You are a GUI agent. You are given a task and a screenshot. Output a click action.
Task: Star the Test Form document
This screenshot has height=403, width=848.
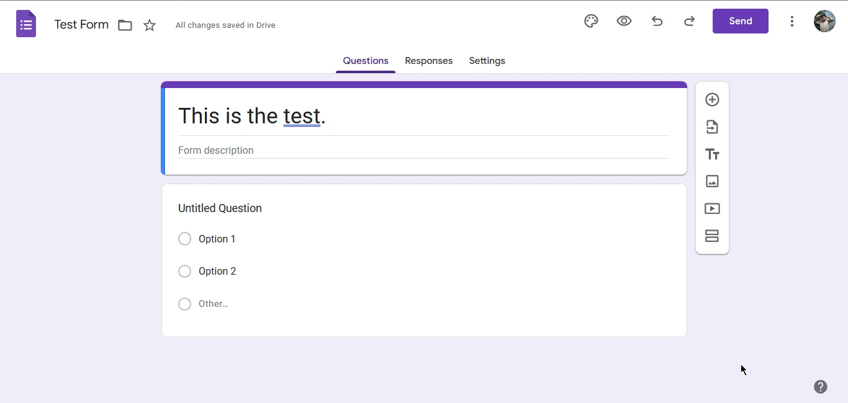(150, 25)
